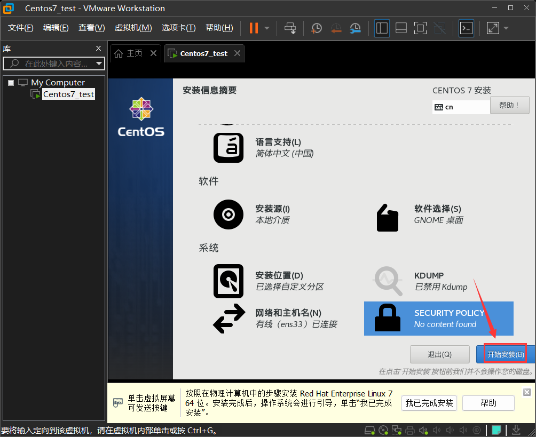Viewport: 536px width, 437px height.
Task: Click the CD/DVD drive status icon
Action: click(x=383, y=430)
